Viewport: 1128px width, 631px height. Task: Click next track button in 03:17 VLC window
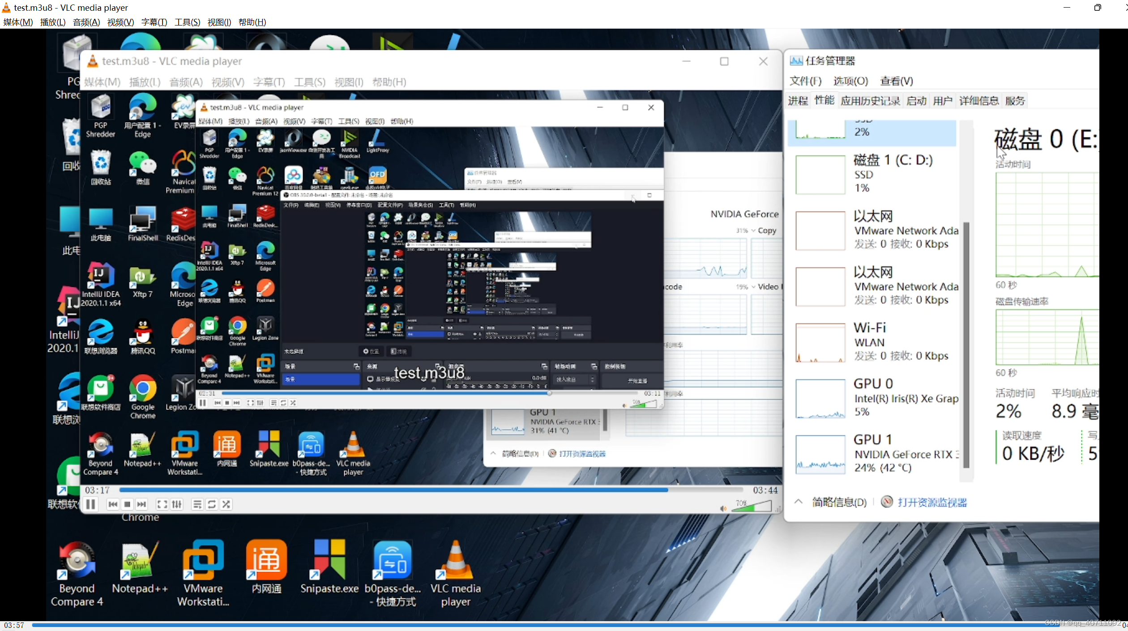point(141,504)
